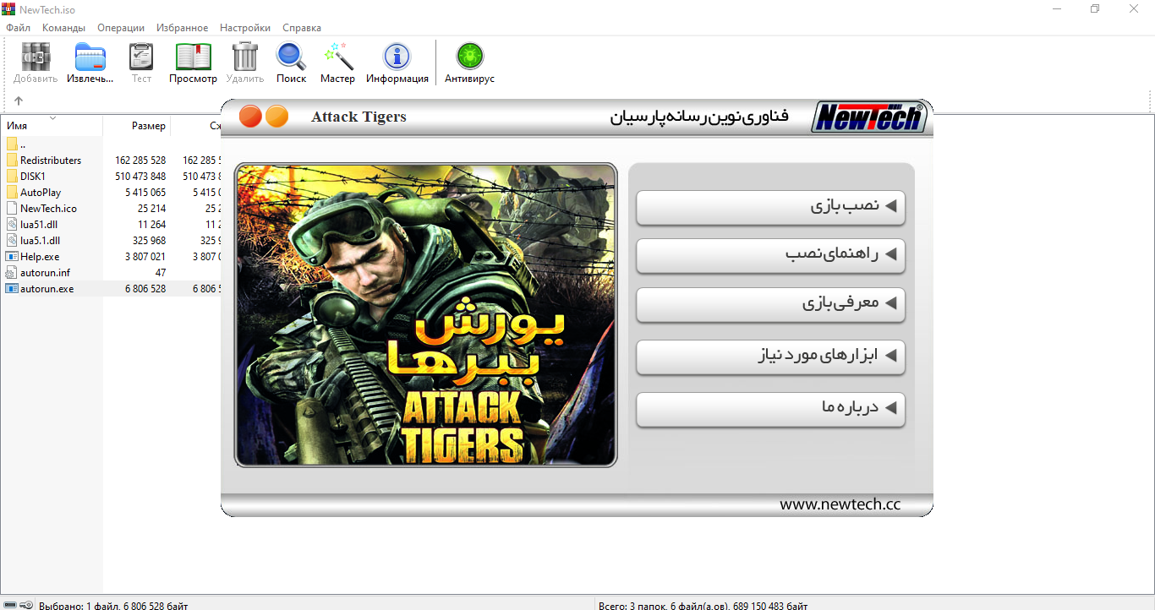Sort files by the Имя column header
The height and width of the screenshot is (610, 1155).
point(52,126)
